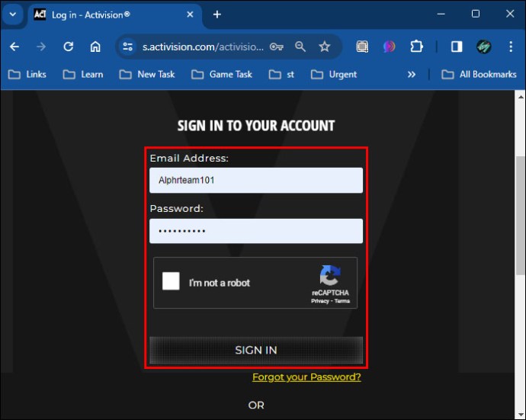Toggle the browser side panel
The width and height of the screenshot is (526, 420).
[457, 46]
